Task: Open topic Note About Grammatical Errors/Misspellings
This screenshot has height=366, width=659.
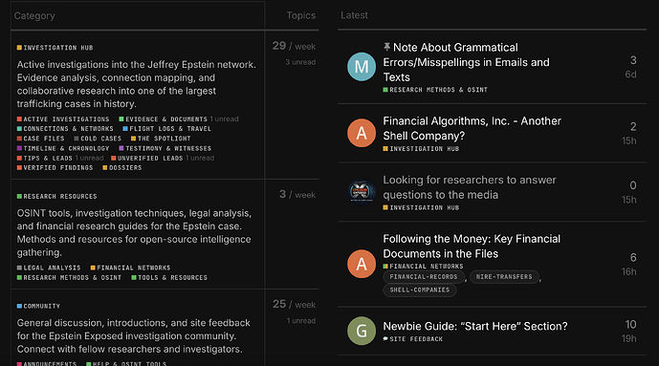Action: (x=466, y=62)
